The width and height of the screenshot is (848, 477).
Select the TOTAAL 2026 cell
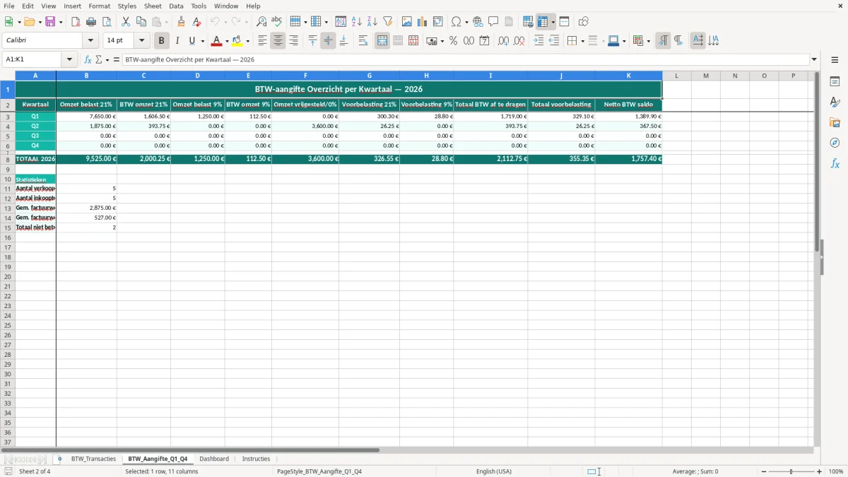pyautogui.click(x=35, y=159)
